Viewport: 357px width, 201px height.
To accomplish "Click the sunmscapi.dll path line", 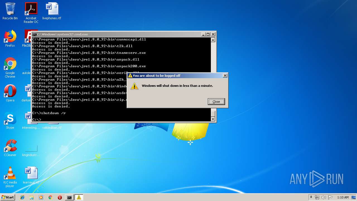I will (x=89, y=39).
